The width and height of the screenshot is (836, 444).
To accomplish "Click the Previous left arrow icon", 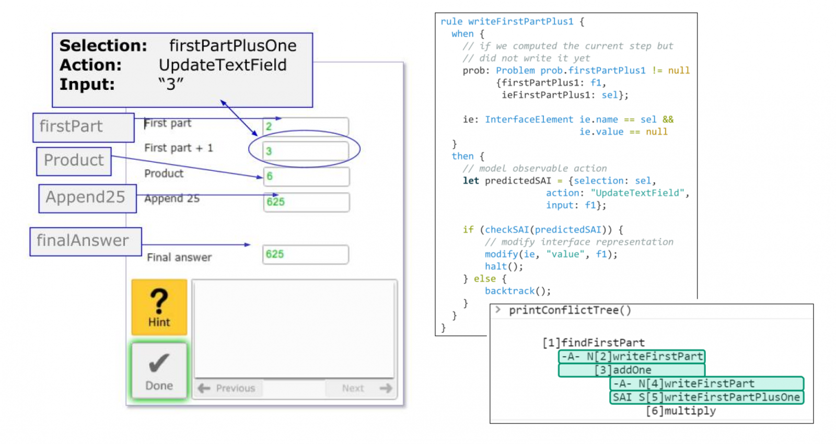I will [x=204, y=388].
